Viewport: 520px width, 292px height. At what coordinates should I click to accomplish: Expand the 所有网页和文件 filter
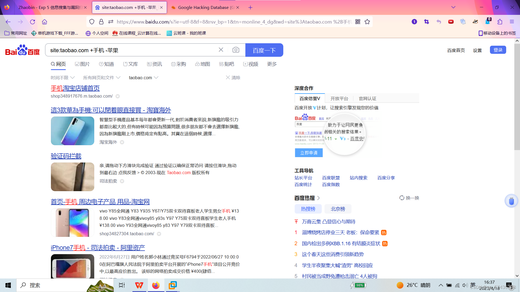pos(102,78)
